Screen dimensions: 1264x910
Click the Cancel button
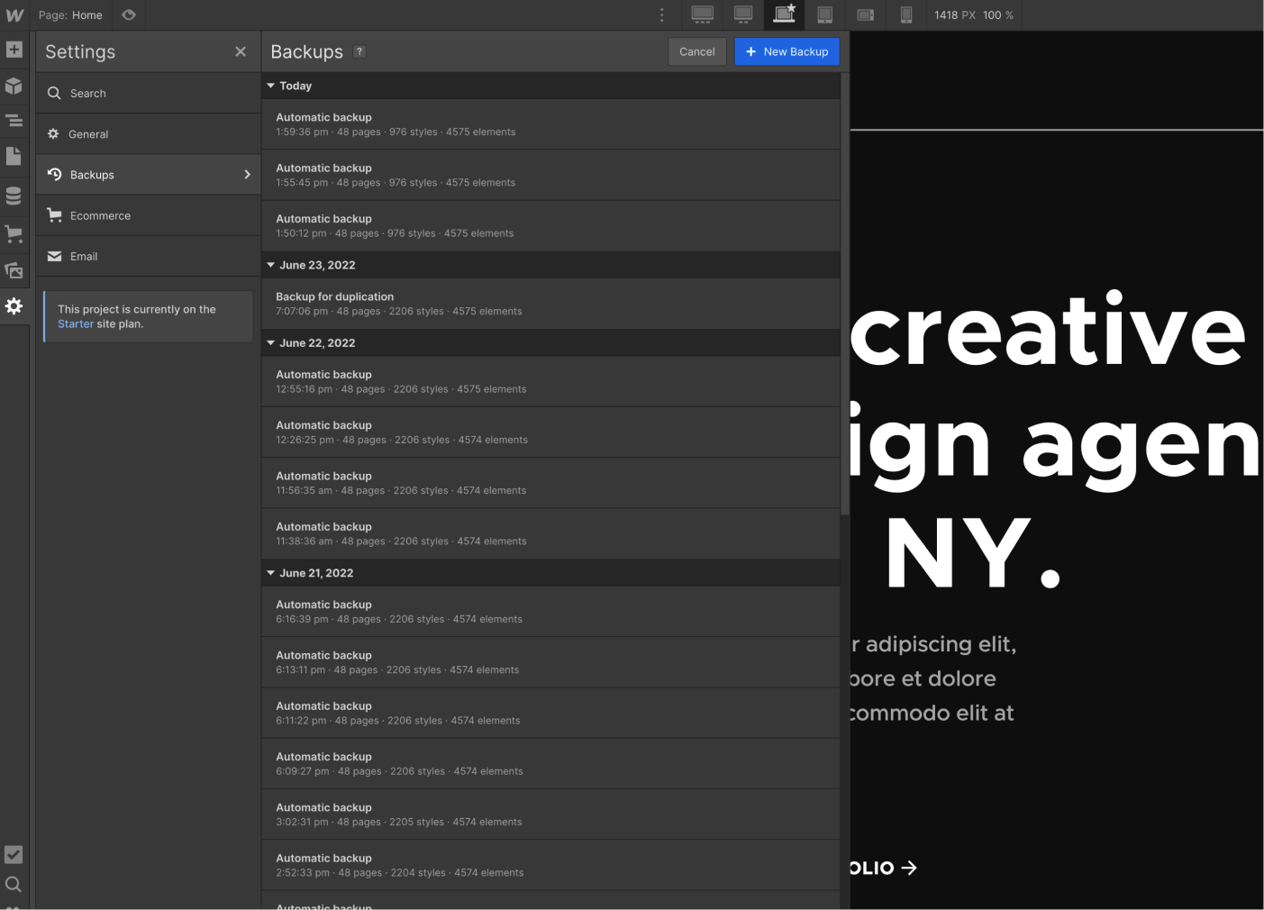pyautogui.click(x=697, y=51)
